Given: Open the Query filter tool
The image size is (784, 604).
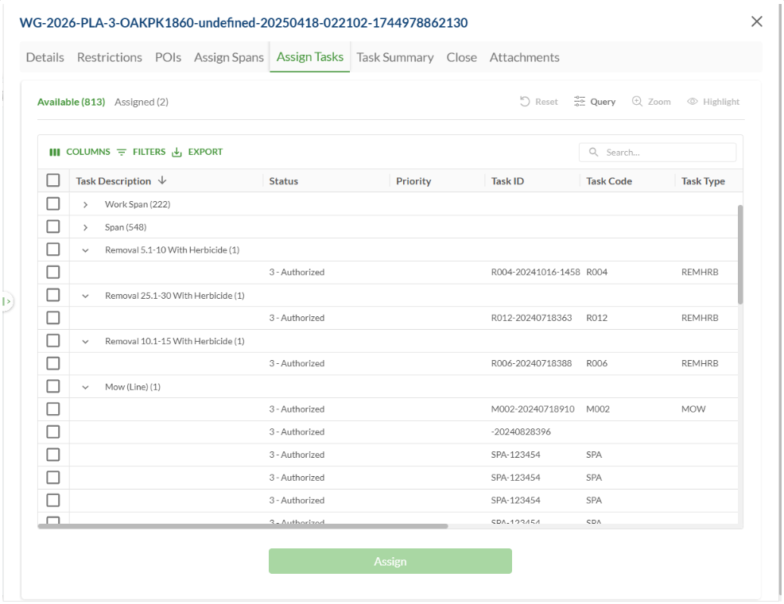Looking at the screenshot, I should [x=580, y=102].
